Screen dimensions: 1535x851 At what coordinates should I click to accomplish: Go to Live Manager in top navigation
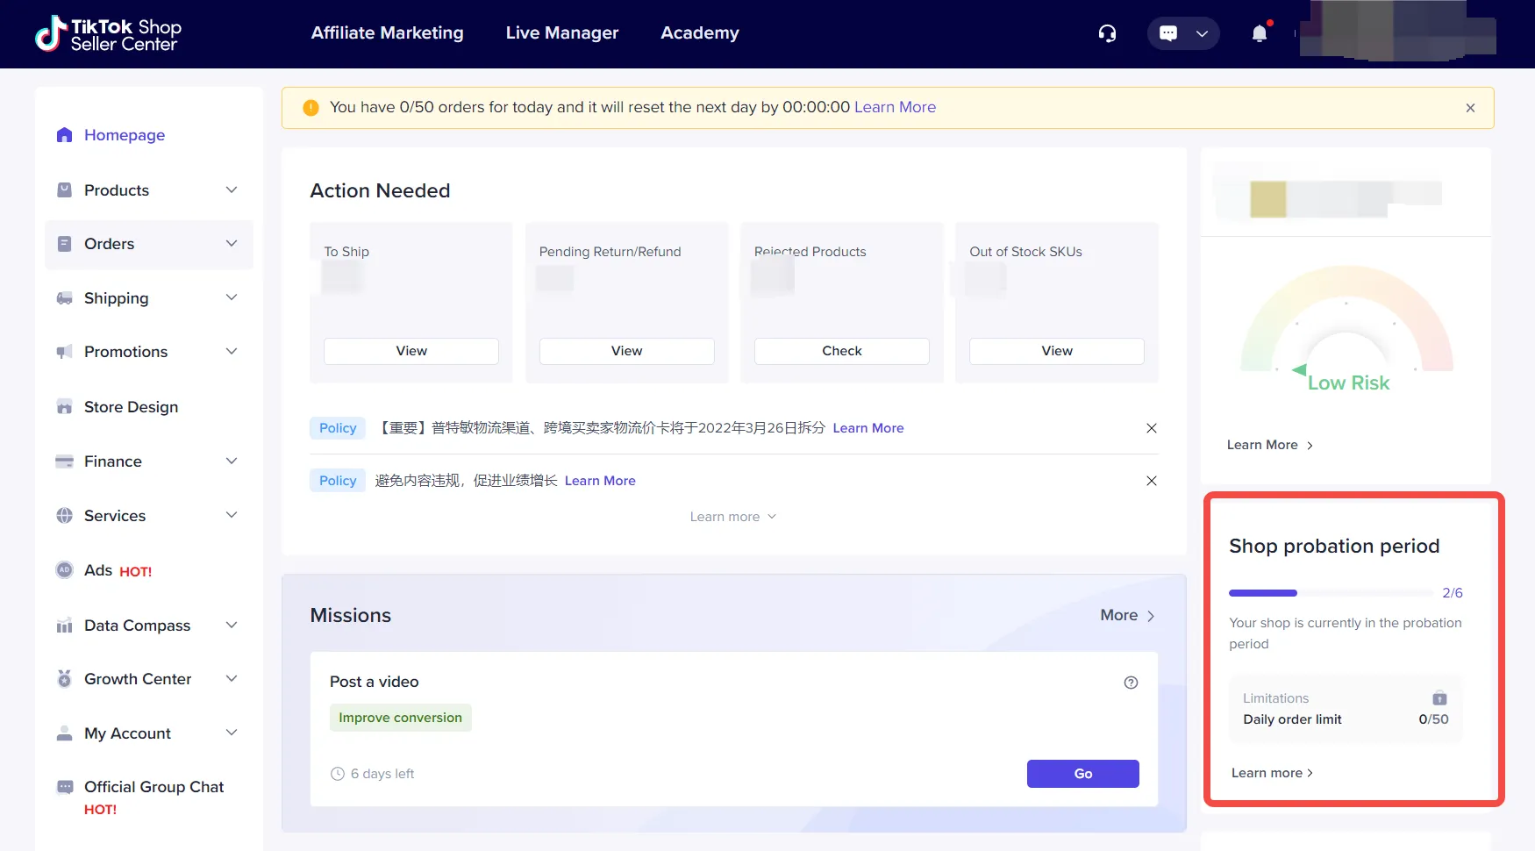(561, 33)
